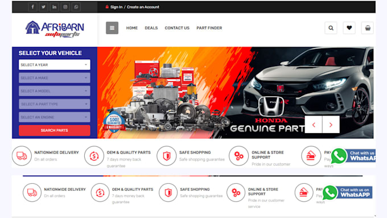This screenshot has width=387, height=218.
Task: Click lower OEM & Quality Parts dollar icon
Action: point(100,192)
